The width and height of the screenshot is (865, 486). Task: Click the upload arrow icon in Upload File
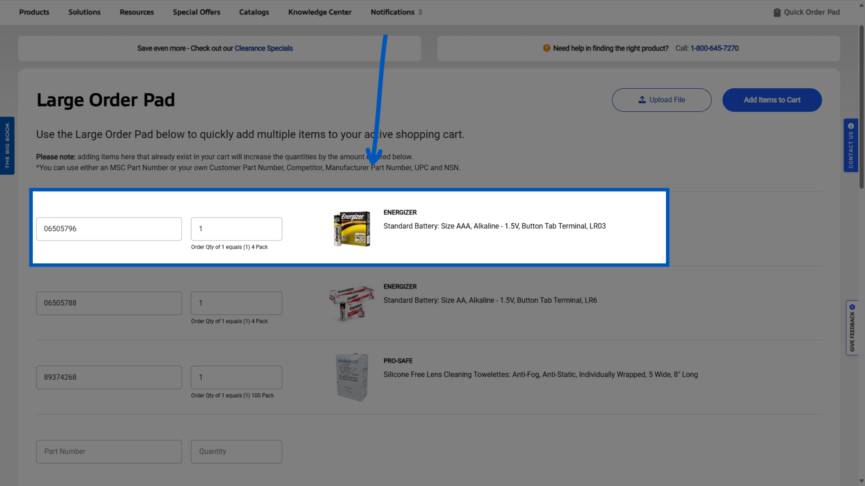pyautogui.click(x=642, y=100)
